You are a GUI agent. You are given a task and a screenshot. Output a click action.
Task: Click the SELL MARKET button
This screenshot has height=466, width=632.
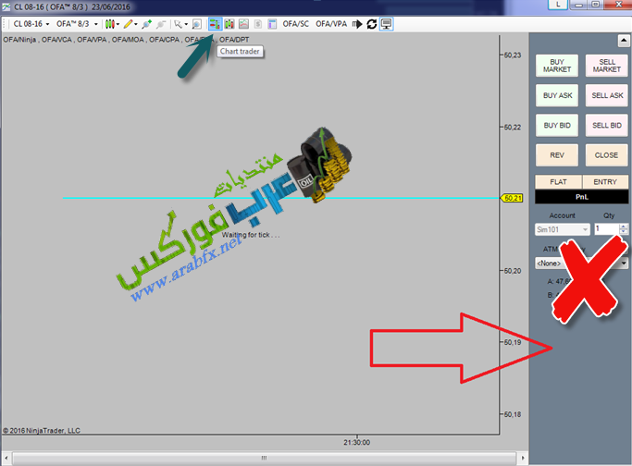[x=607, y=66]
